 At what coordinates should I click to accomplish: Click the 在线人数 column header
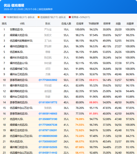tap(66, 24)
